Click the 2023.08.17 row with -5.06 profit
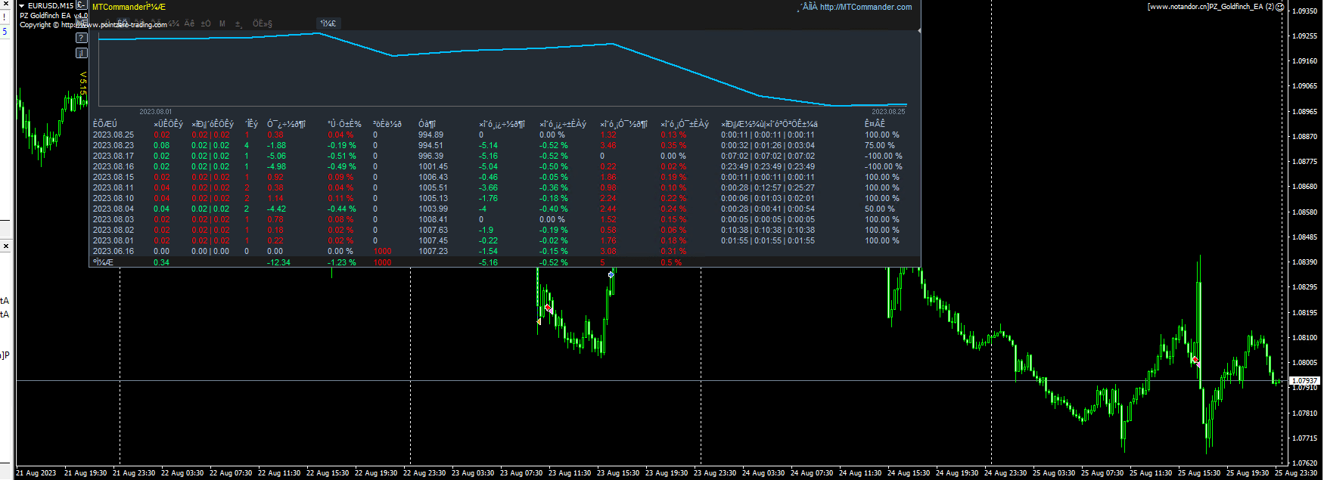Image resolution: width=1324 pixels, height=480 pixels. (113, 156)
